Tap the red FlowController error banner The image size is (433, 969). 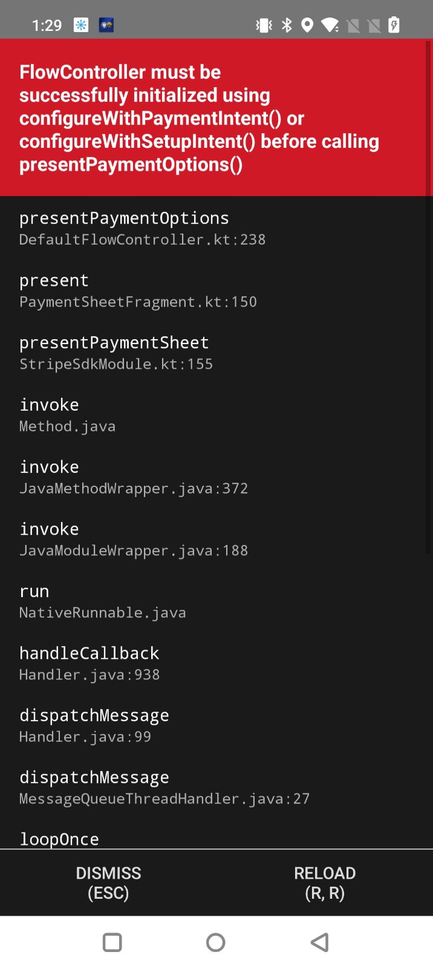tap(217, 117)
